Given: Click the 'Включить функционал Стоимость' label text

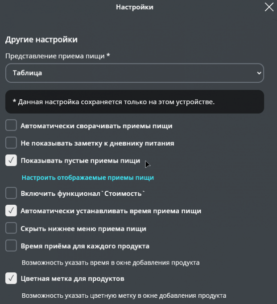Looking at the screenshot, I should coord(83,194).
